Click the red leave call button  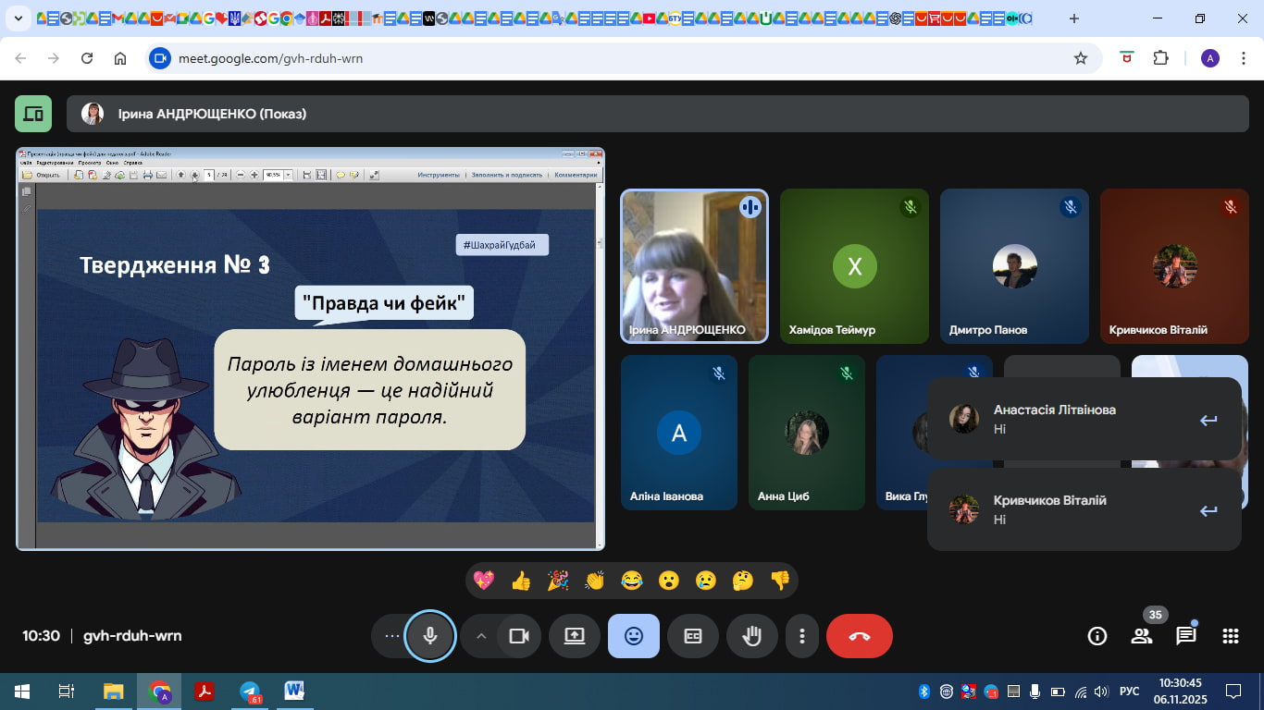(x=859, y=636)
